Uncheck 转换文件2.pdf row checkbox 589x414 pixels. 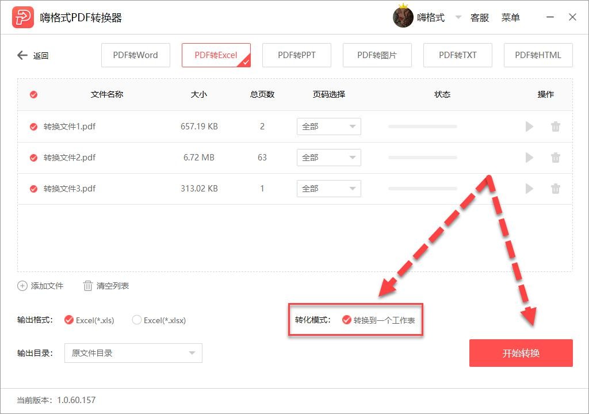coord(33,158)
